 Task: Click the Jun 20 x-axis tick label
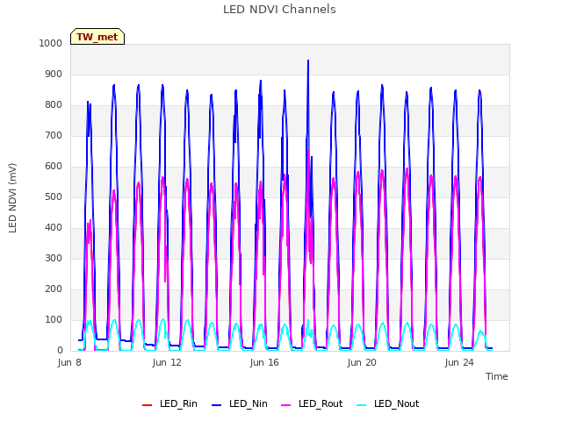coord(362,362)
